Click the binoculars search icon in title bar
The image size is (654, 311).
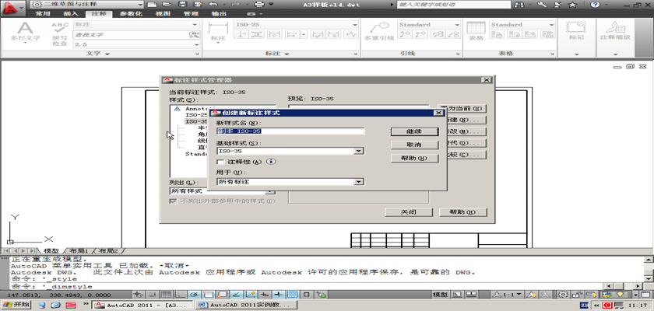pos(520,5)
